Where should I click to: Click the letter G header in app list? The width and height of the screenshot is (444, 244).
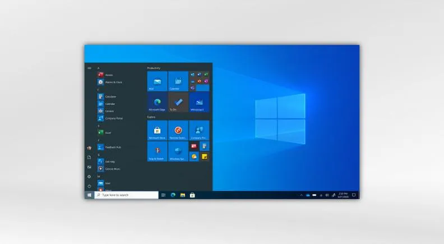[99, 155]
